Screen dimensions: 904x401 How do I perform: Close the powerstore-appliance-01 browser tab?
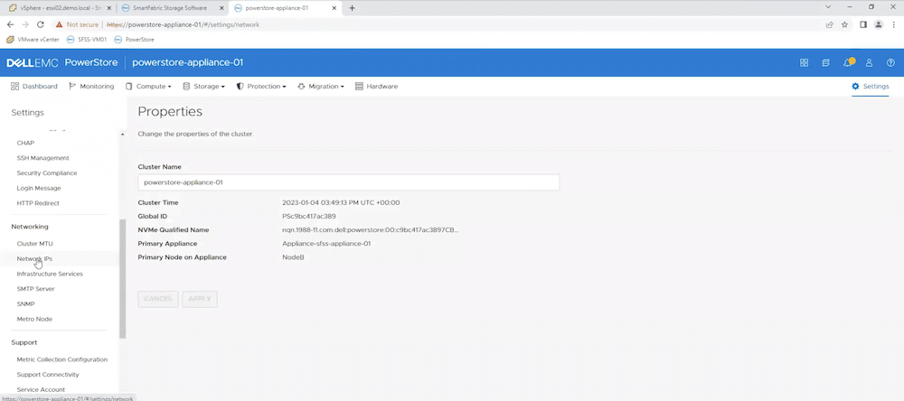point(335,8)
